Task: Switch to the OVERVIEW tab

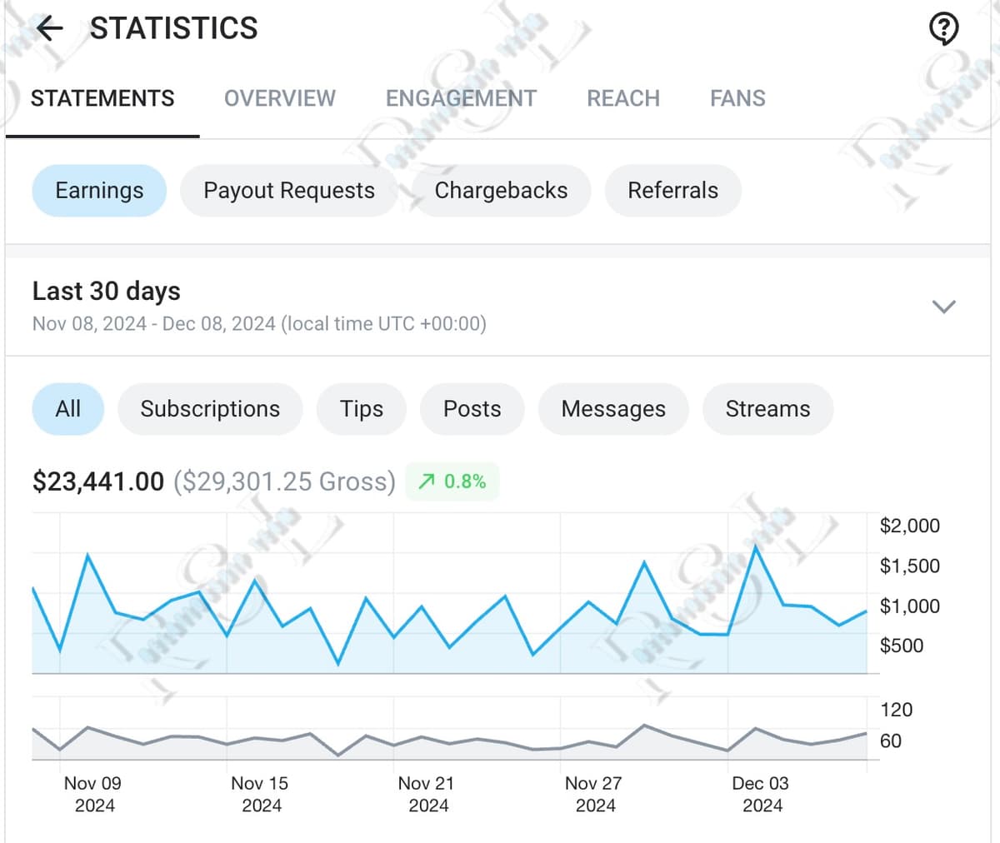Action: click(x=279, y=98)
